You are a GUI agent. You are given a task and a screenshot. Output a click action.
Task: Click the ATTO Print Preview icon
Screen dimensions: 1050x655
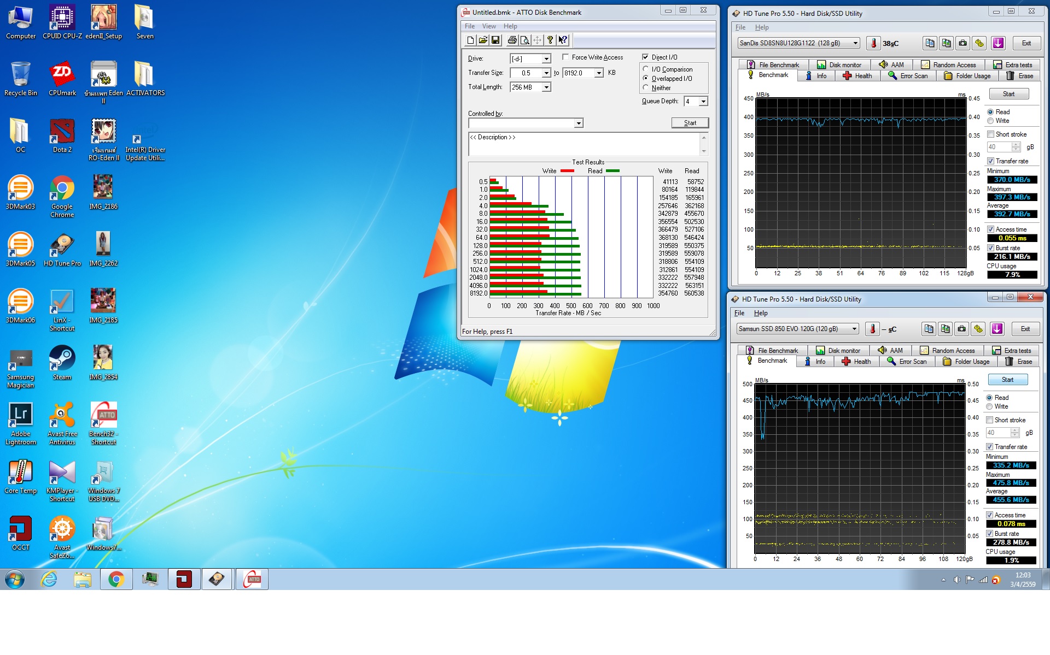pyautogui.click(x=524, y=40)
